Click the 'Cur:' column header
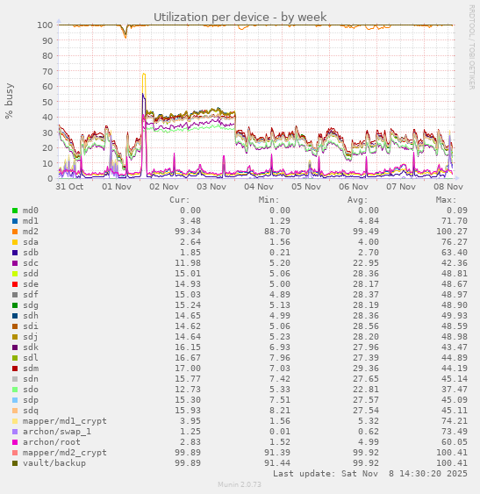Image resolution: width=480 pixels, height=494 pixels. [x=180, y=200]
